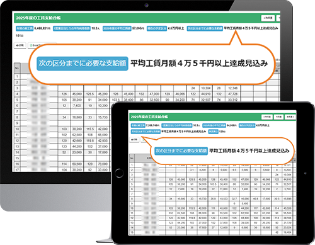Click the 来年度 button on the tablet
315x245 pixels.
(x=290, y=117)
